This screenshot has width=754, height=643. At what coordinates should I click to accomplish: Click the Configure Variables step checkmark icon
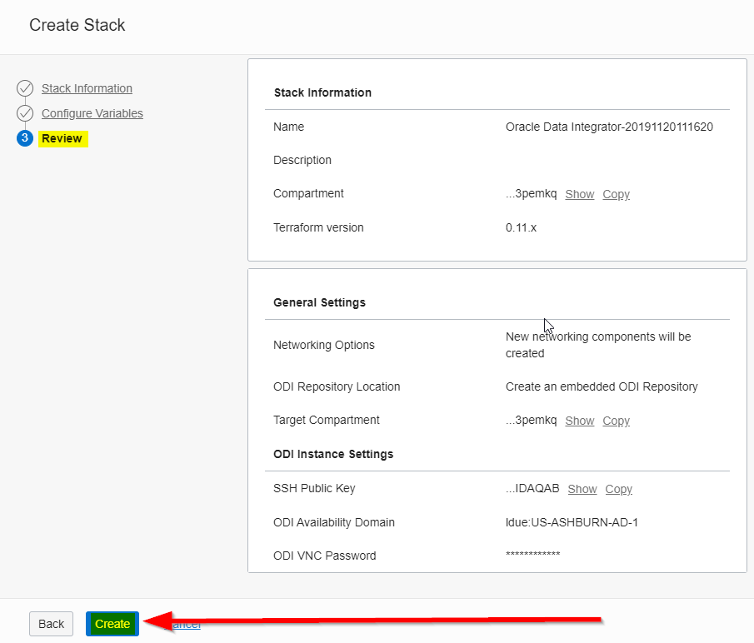click(25, 113)
